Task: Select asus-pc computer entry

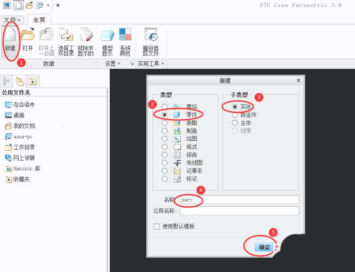Action: 19,136
